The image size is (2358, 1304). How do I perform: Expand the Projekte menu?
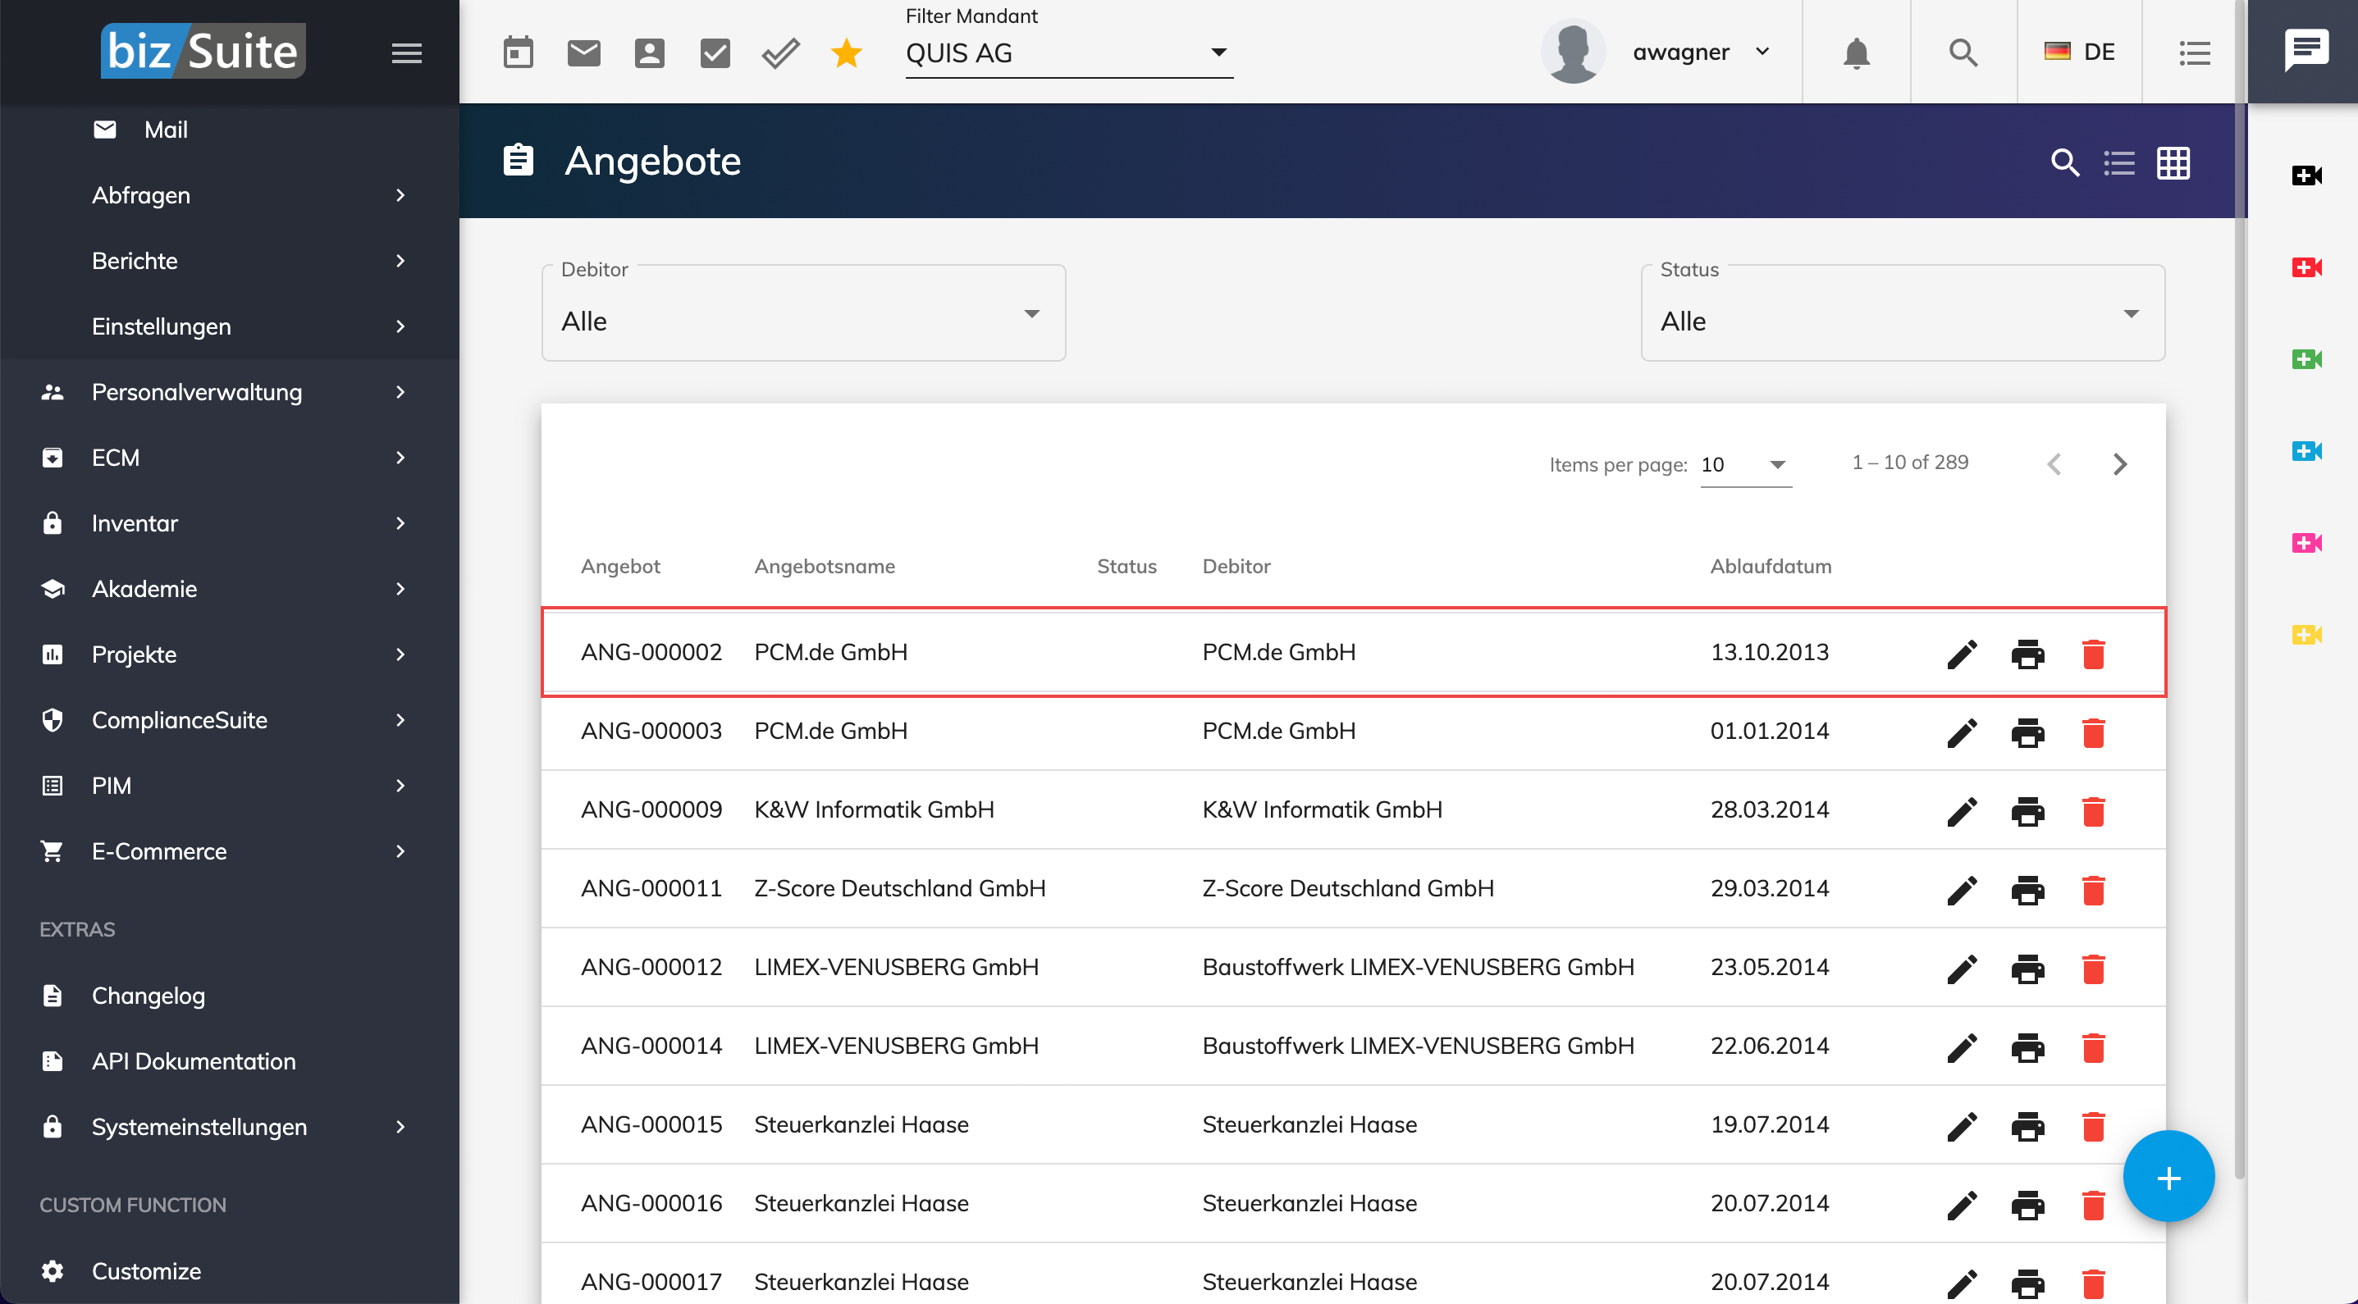[229, 654]
